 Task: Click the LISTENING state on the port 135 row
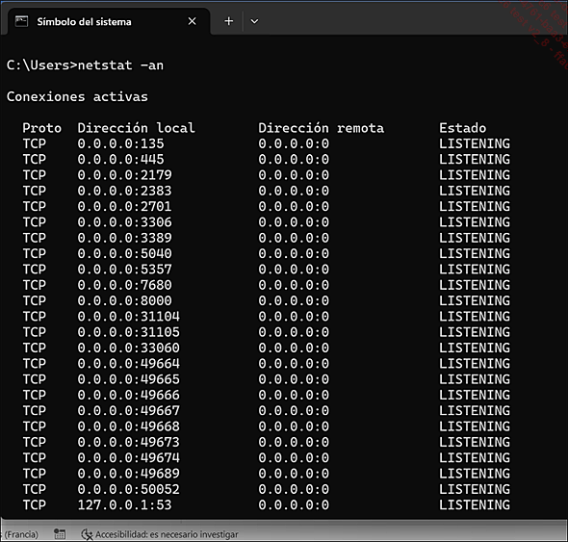point(475,143)
